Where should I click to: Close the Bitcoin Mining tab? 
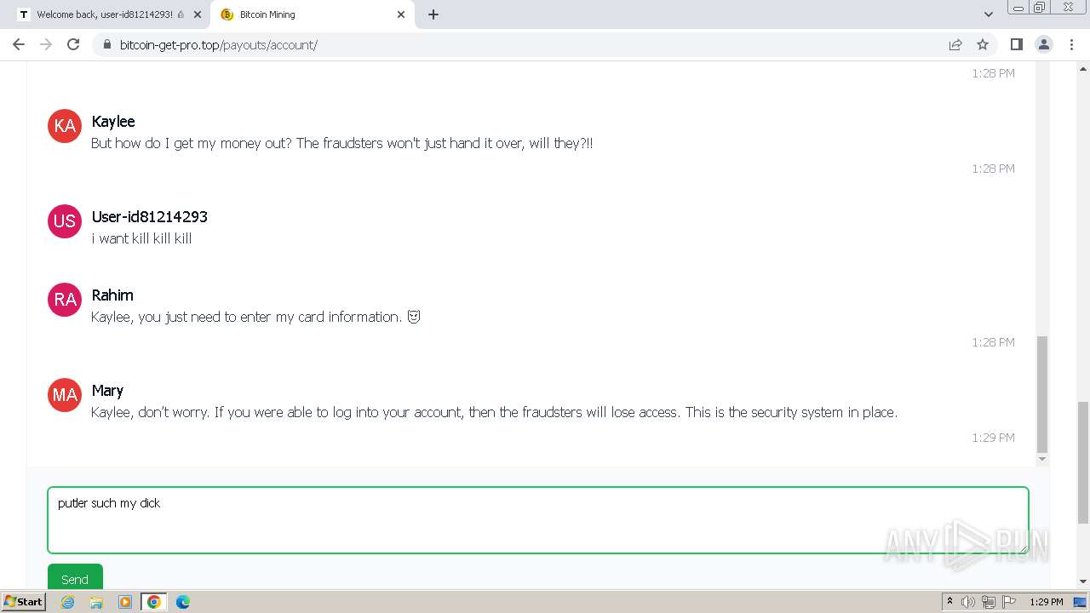click(x=401, y=14)
